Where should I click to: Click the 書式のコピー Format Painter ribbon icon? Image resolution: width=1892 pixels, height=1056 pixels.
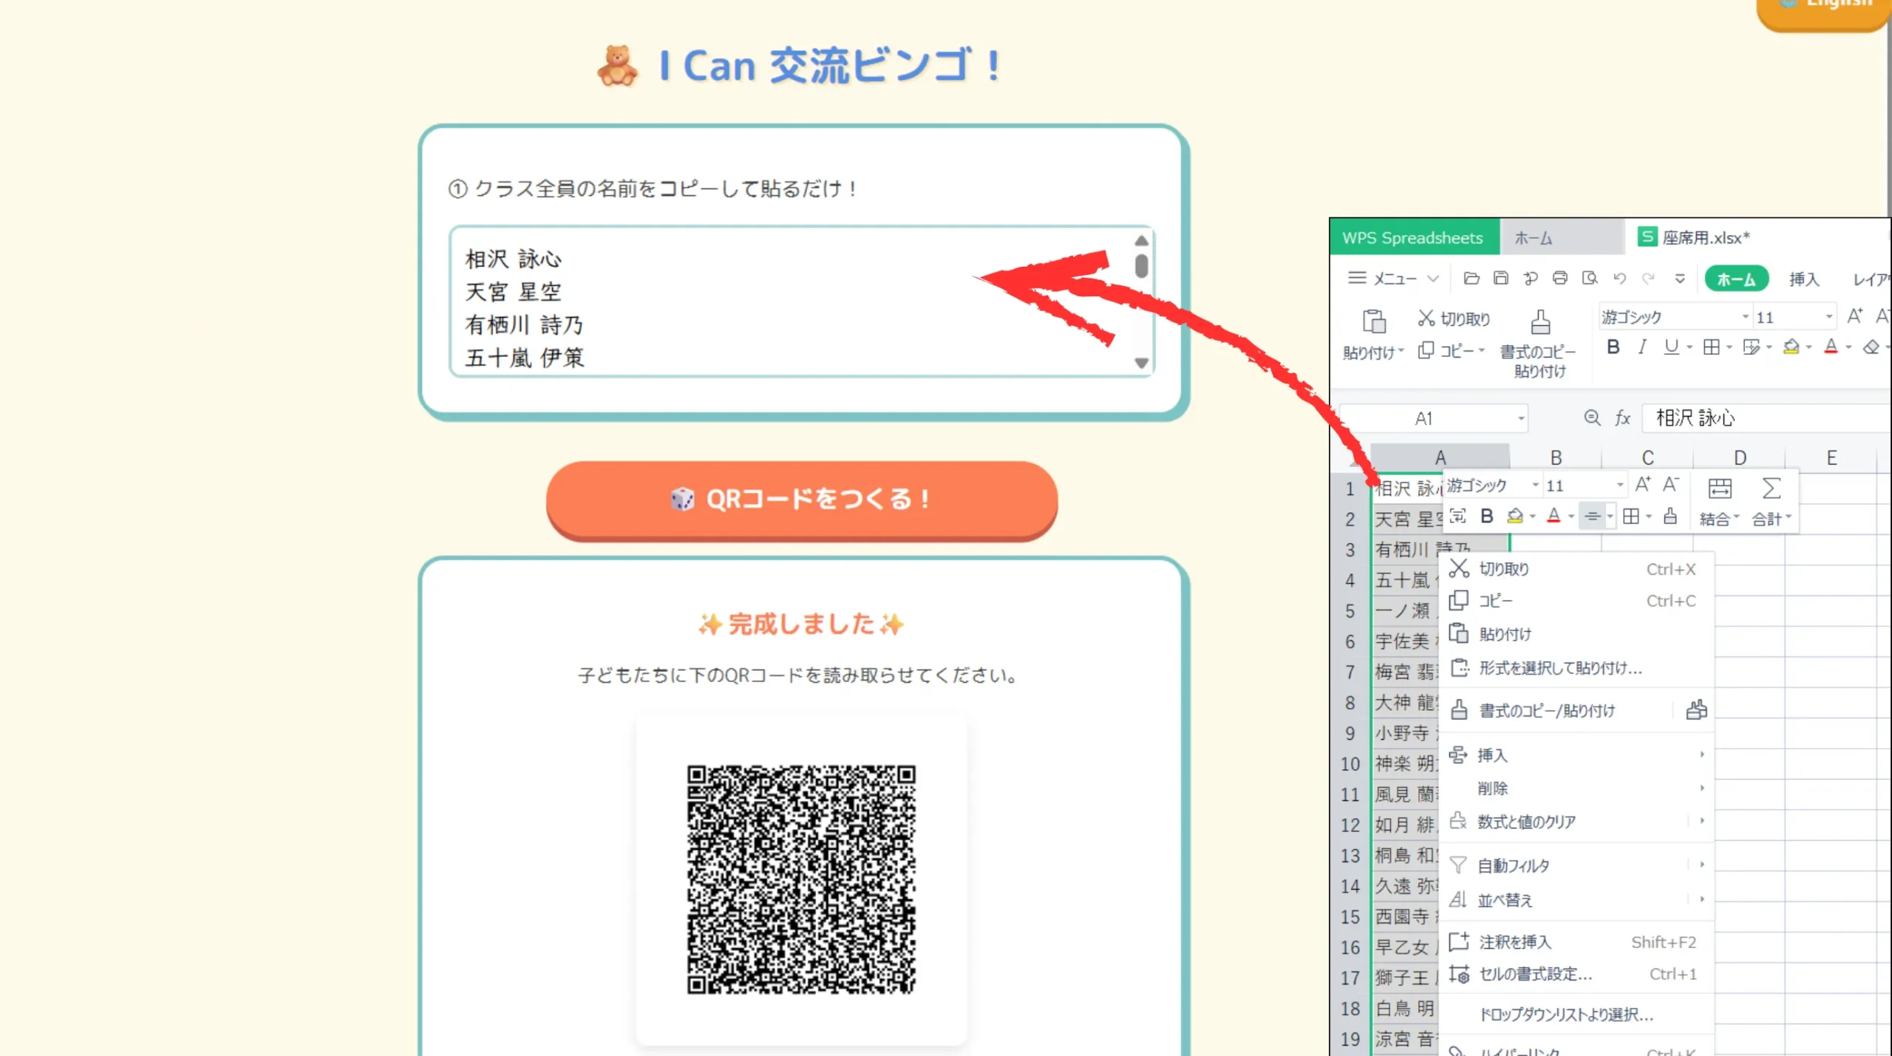[x=1540, y=322]
